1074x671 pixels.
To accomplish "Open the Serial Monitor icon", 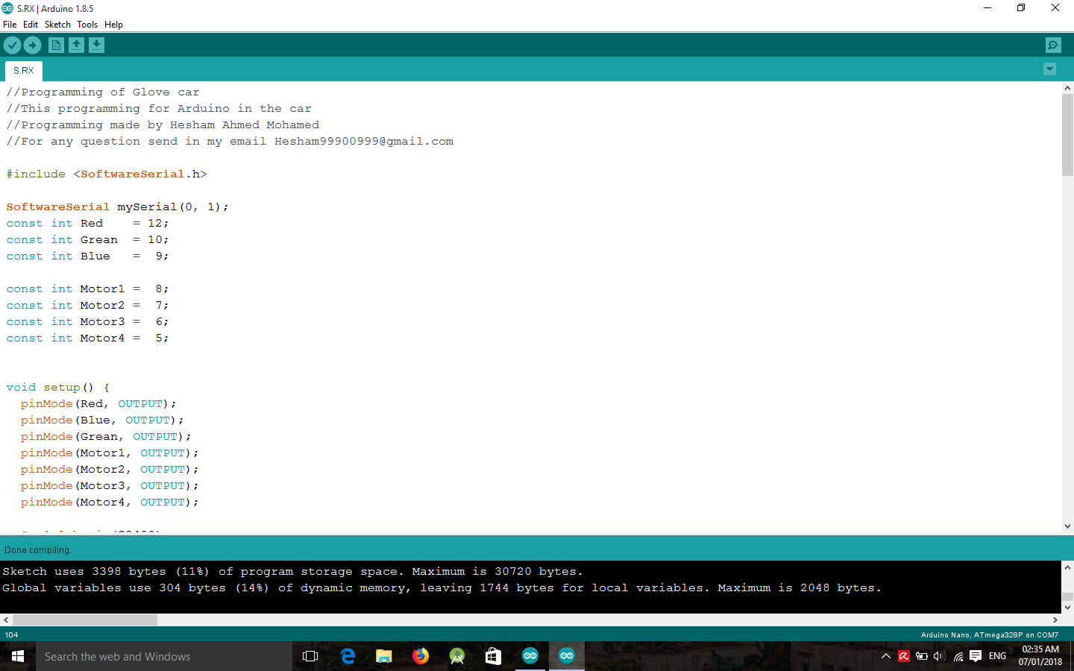I will tap(1052, 45).
